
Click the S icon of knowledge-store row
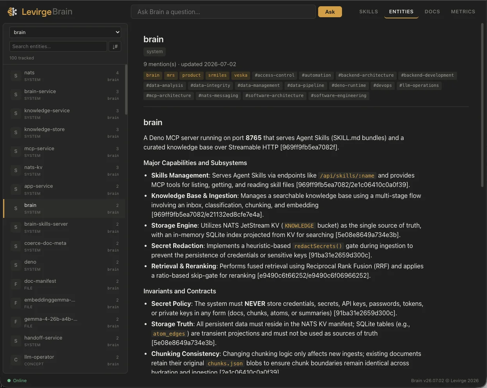(x=16, y=133)
